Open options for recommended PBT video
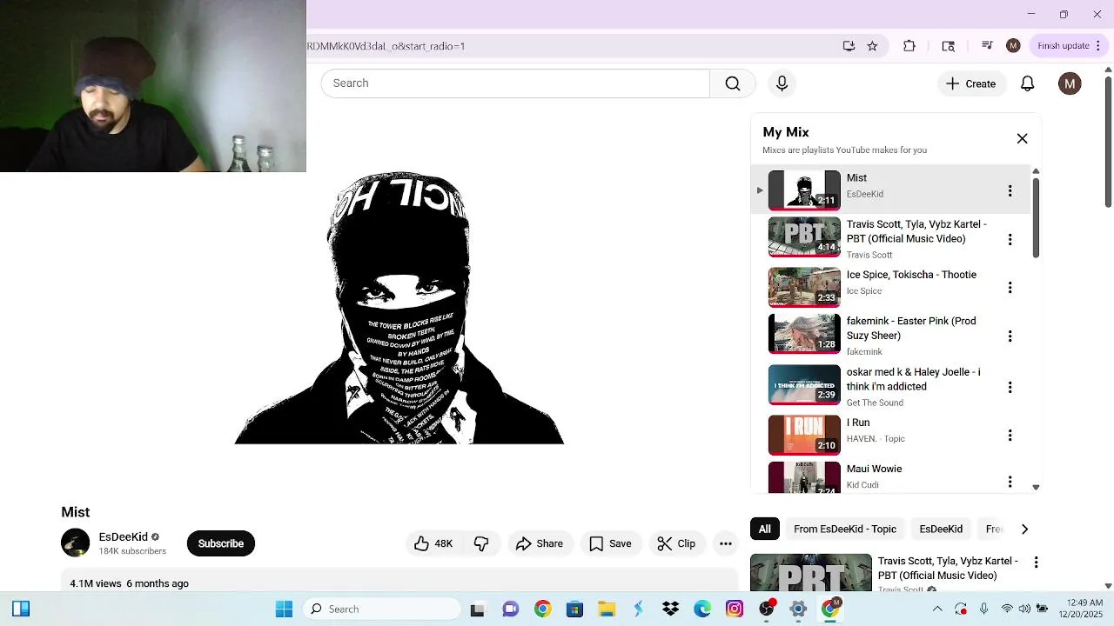The height and width of the screenshot is (626, 1114). tap(1036, 563)
